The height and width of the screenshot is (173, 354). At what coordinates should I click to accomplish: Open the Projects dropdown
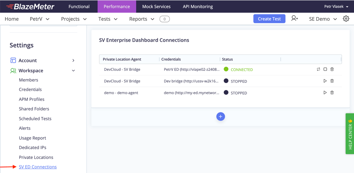click(74, 19)
